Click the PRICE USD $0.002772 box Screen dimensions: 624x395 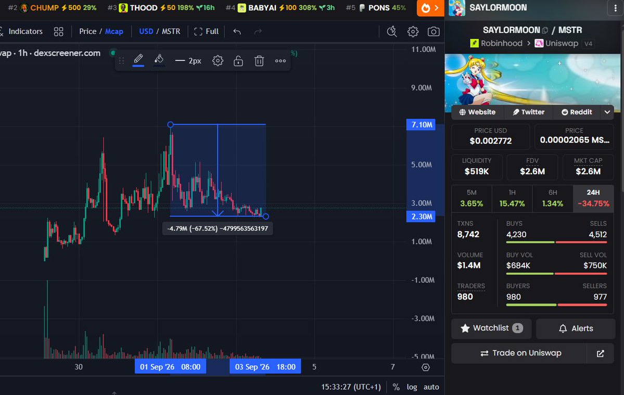click(490, 136)
